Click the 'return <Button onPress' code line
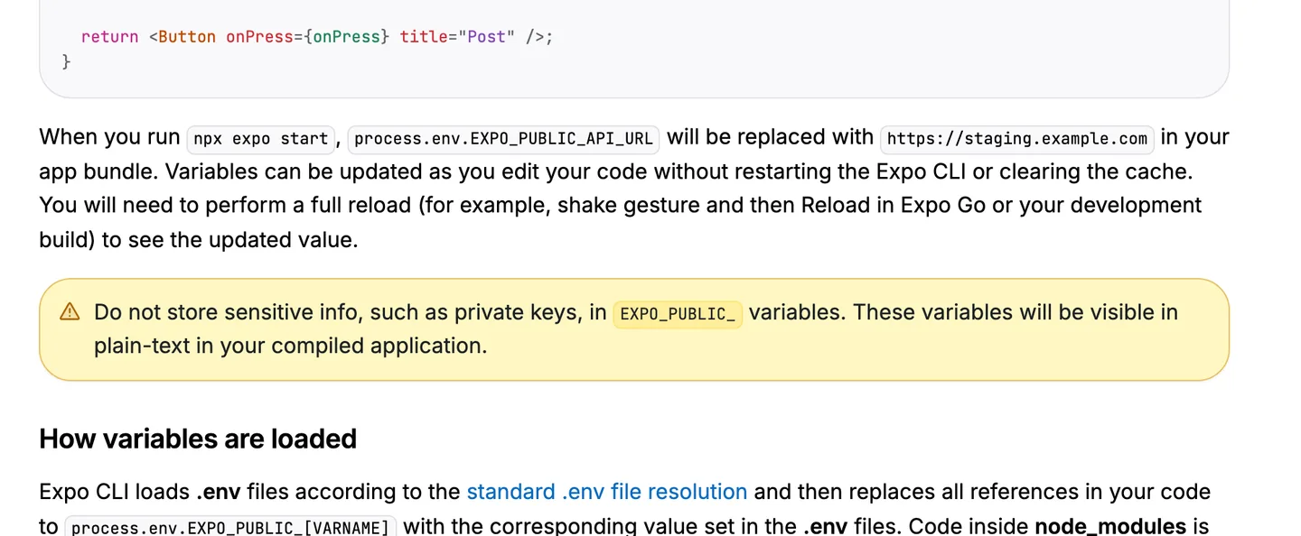 click(x=317, y=37)
